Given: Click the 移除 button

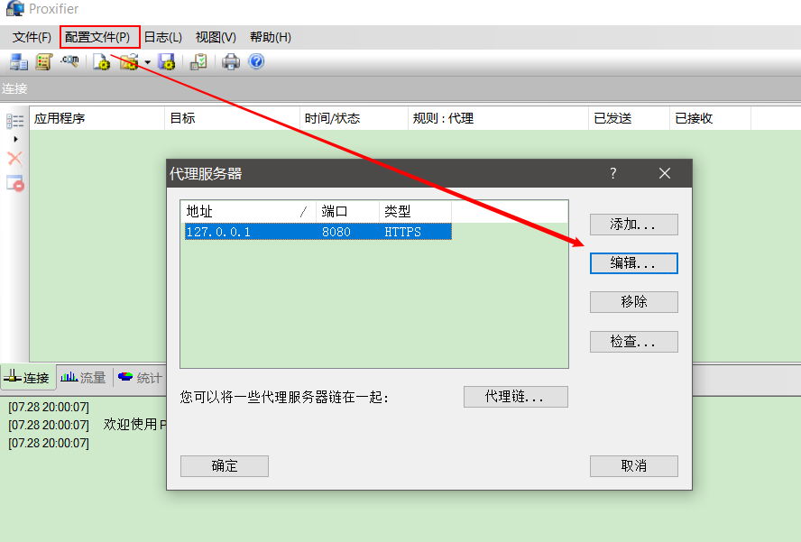Looking at the screenshot, I should pos(633,302).
